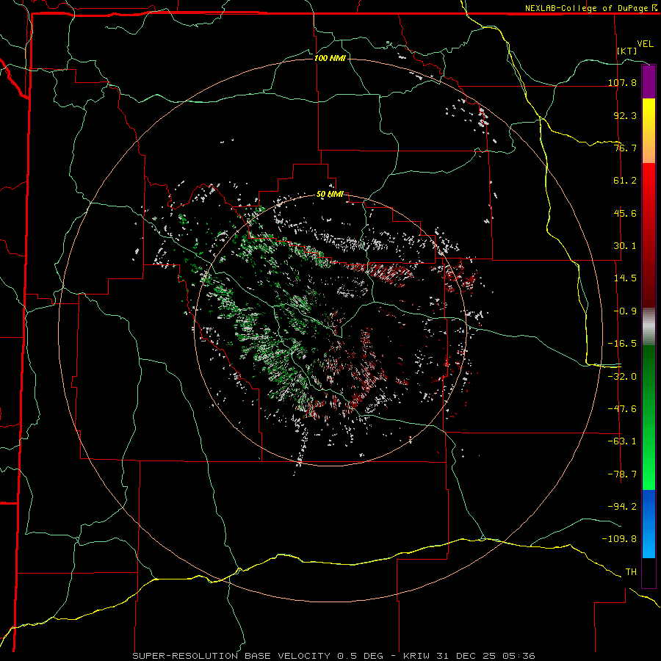Click the 30.1 legend value

625,246
